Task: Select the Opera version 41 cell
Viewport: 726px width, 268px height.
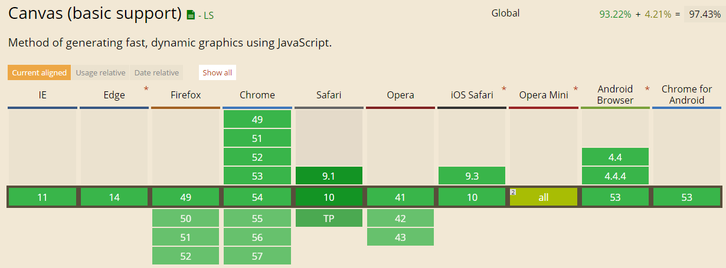Action: click(x=400, y=197)
